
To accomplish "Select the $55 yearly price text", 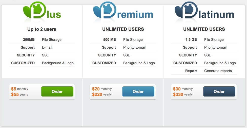I will tap(19, 94).
